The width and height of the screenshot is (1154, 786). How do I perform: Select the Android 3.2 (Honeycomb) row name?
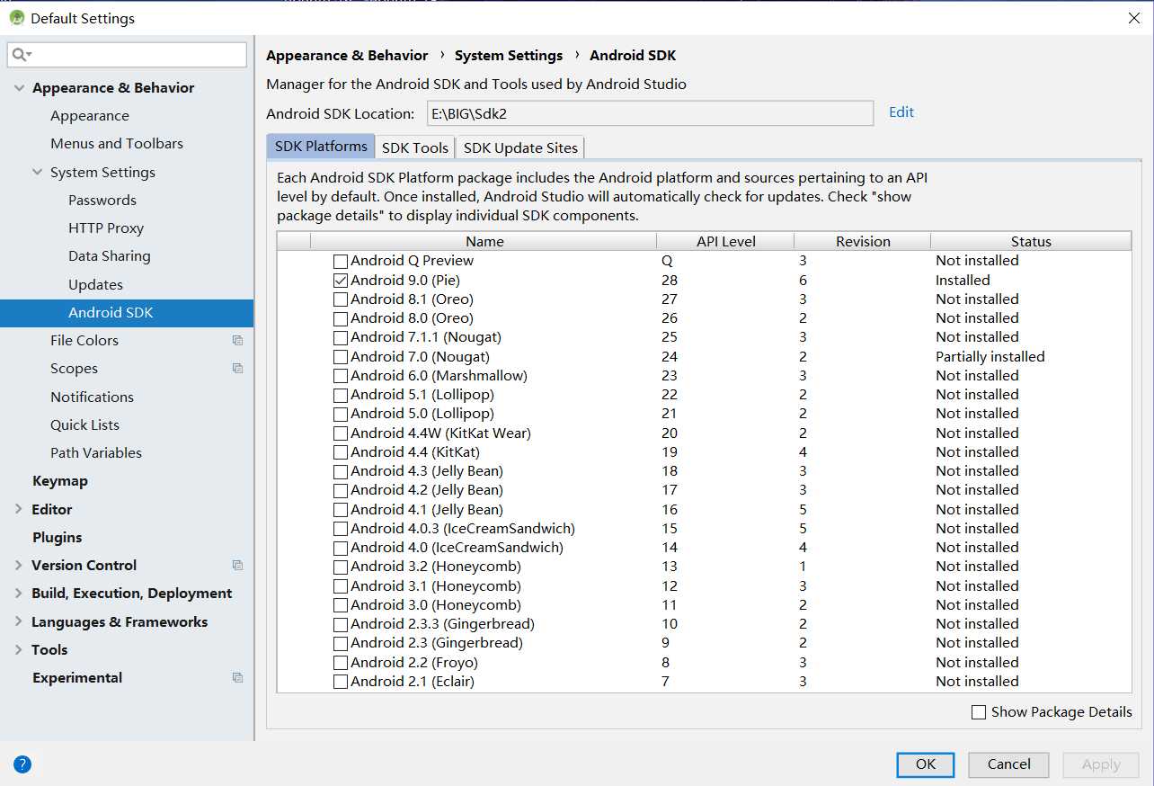tap(436, 567)
